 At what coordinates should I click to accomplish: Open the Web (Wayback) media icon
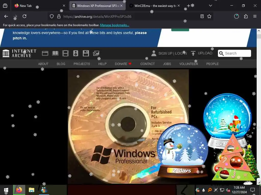point(45,53)
